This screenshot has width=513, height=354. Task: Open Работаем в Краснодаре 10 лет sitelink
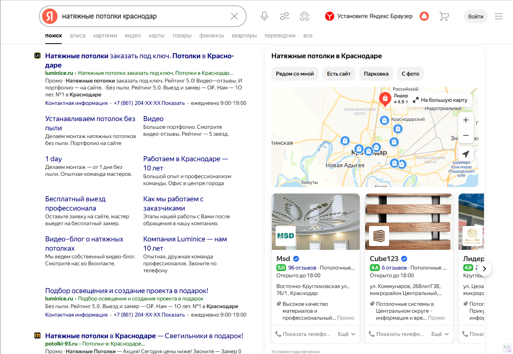[185, 164]
